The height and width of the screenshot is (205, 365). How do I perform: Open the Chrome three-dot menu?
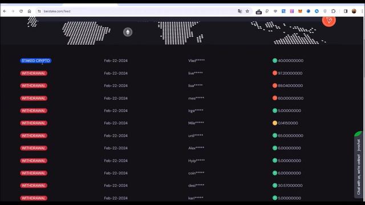[362, 11]
